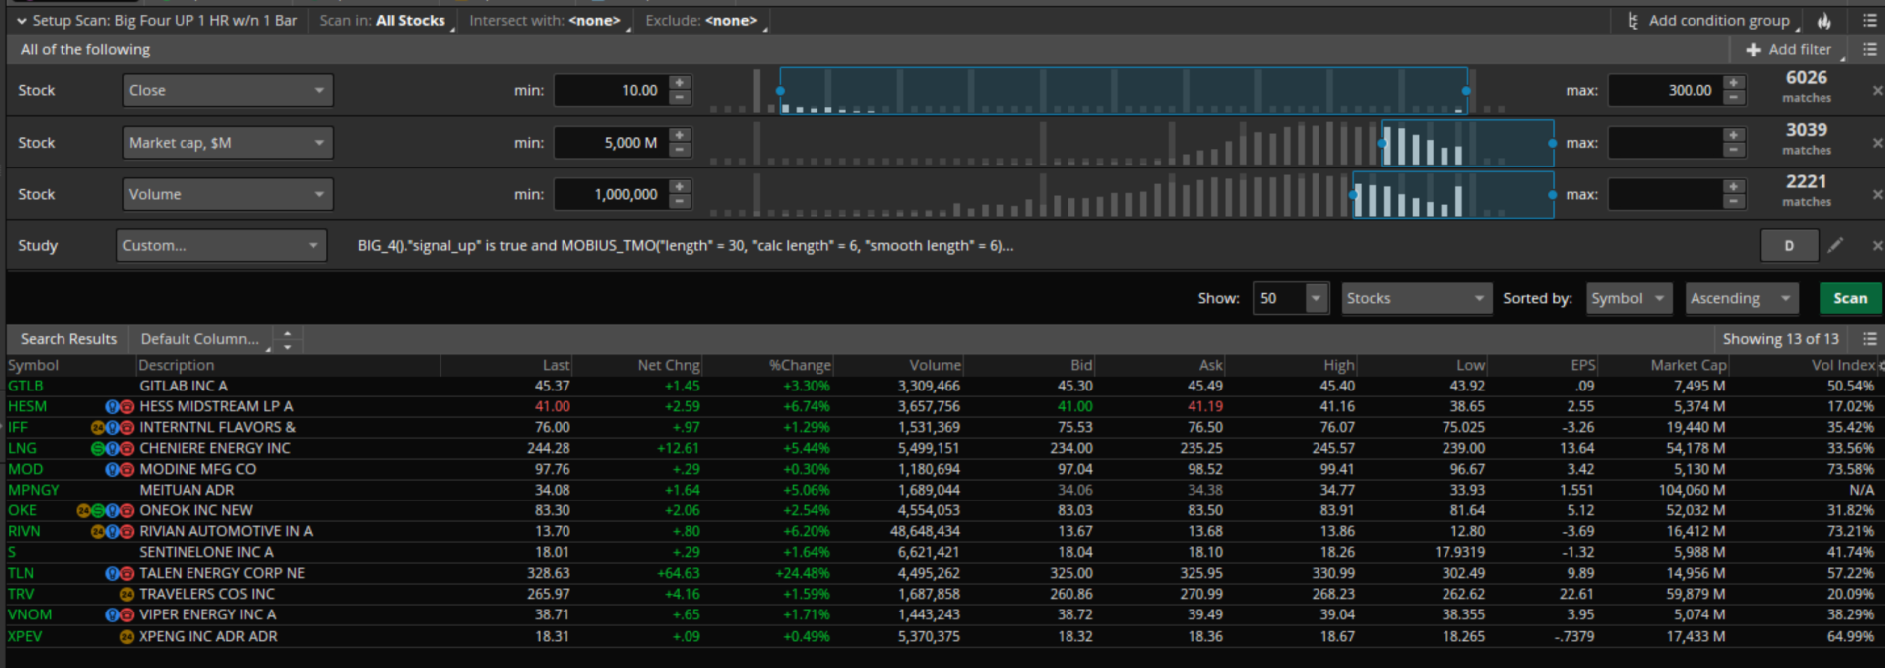The width and height of the screenshot is (1885, 668).
Task: Click the red phone icon for TLN
Action: [127, 574]
